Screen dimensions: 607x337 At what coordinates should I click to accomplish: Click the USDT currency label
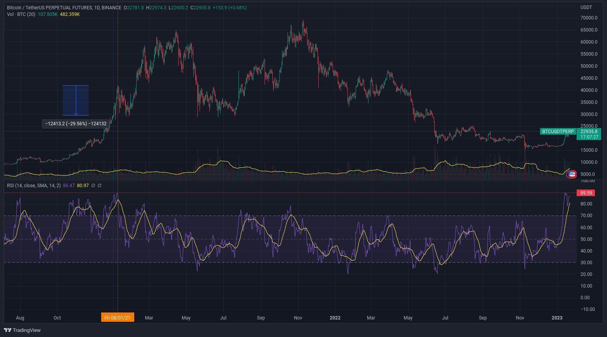click(x=586, y=7)
